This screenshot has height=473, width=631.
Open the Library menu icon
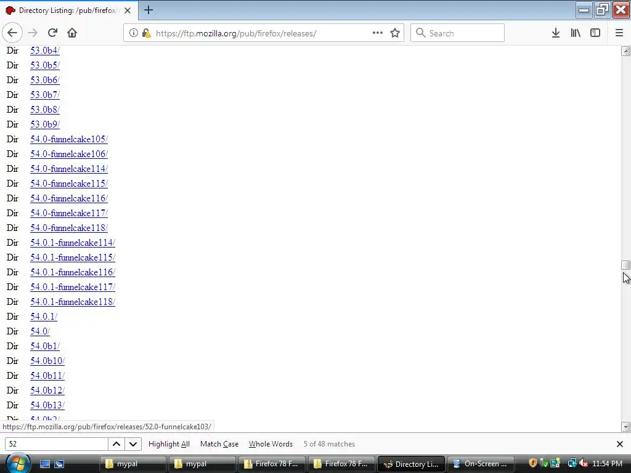tap(576, 33)
